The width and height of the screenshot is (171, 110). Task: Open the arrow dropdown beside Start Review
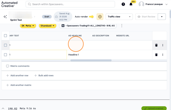pyautogui.click(x=162, y=17)
